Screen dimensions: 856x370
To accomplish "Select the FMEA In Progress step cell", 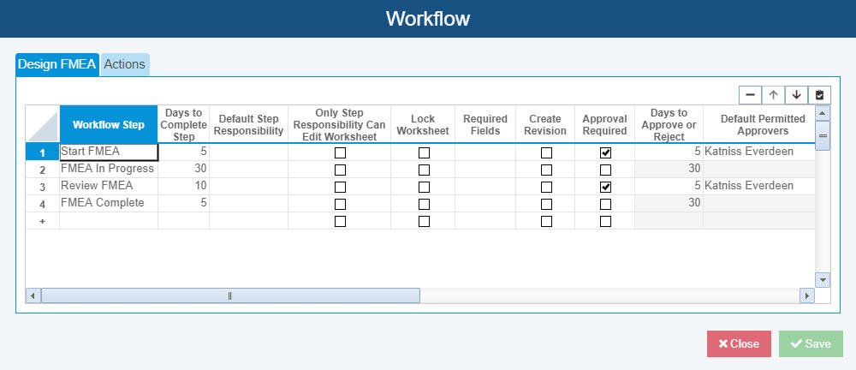I will pos(109,169).
